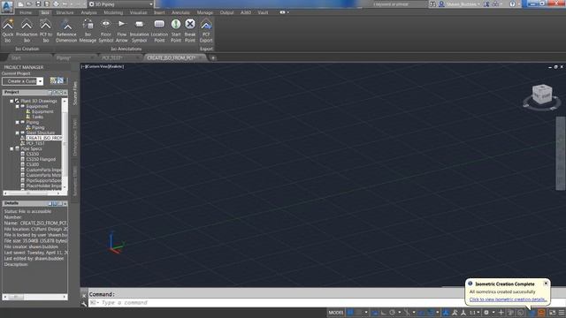Select the Tanks drawing in tree

click(37, 117)
